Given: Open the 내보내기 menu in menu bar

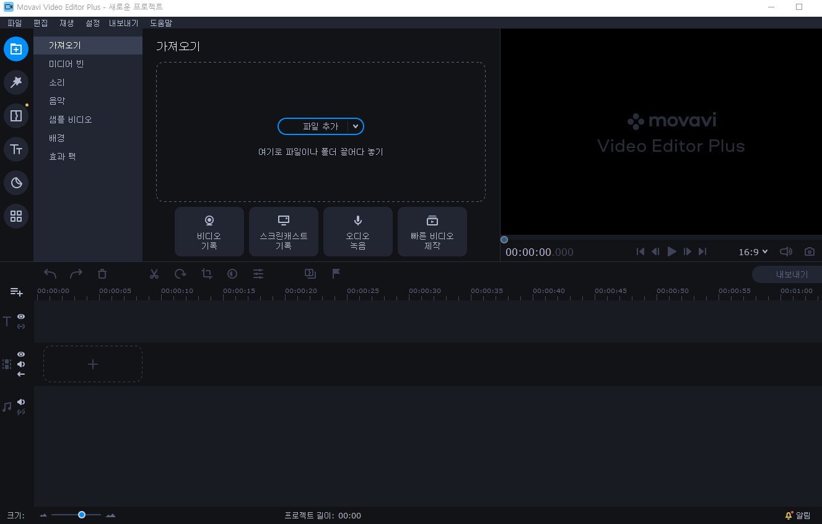Looking at the screenshot, I should (x=124, y=23).
